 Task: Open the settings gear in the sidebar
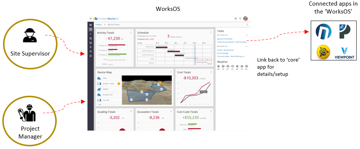(91, 56)
